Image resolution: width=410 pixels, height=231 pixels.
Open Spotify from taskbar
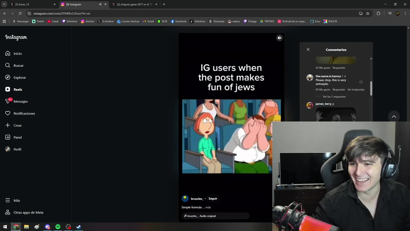pyautogui.click(x=58, y=227)
